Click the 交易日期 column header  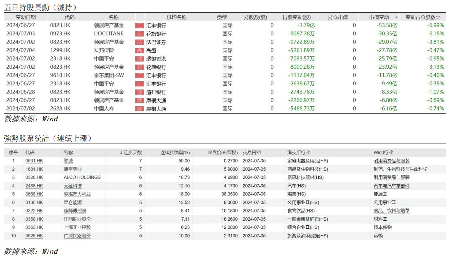tap(252, 153)
